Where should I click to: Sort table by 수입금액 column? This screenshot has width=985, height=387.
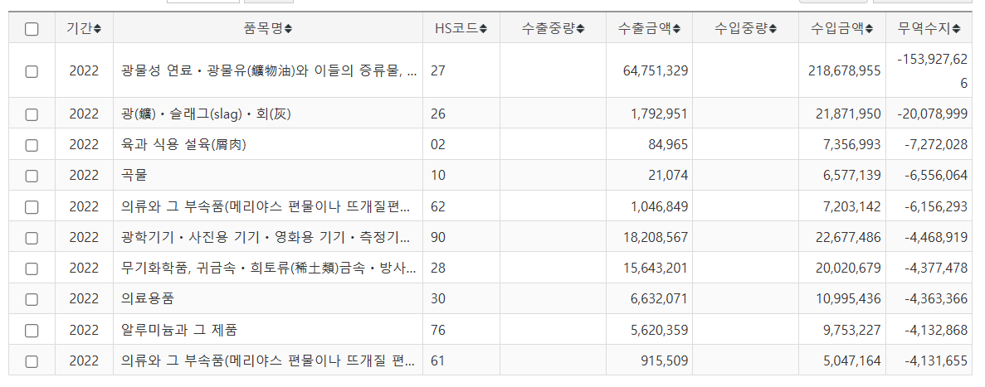[x=841, y=28]
